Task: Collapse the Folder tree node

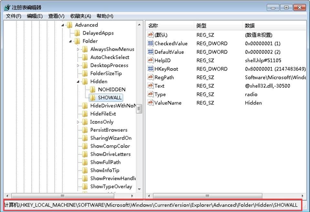Action: (x=70, y=41)
